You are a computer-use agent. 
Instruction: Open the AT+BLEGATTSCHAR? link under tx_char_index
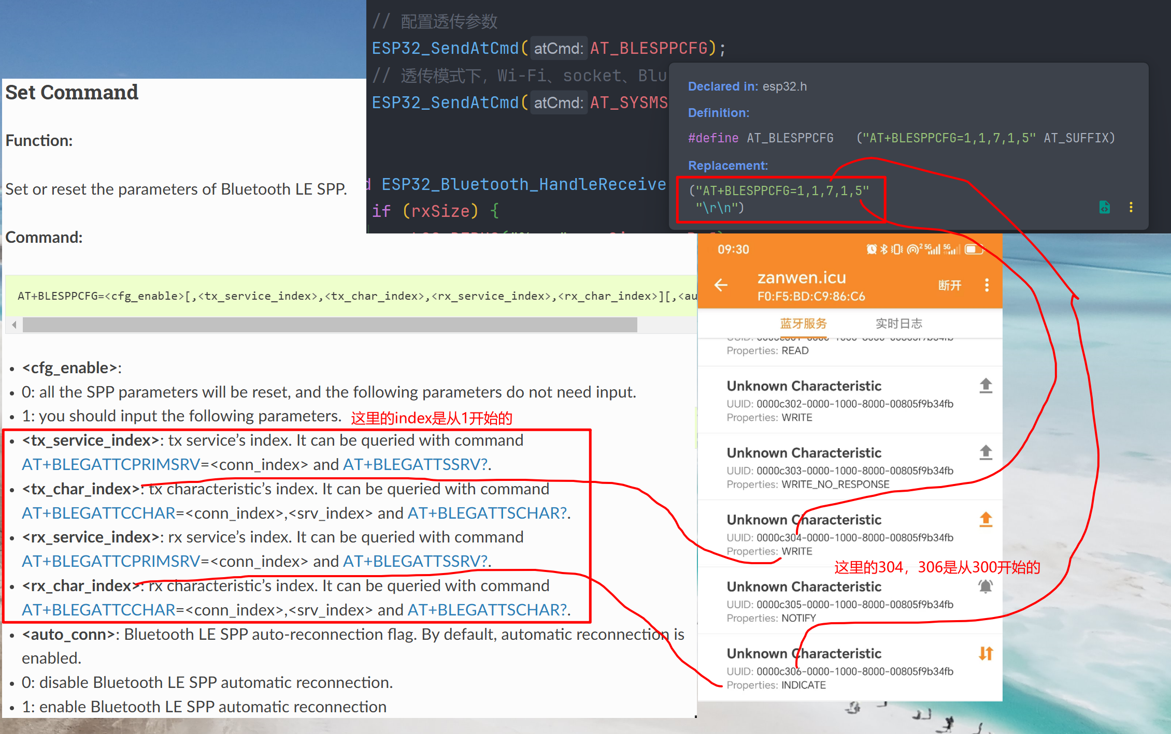click(x=487, y=513)
